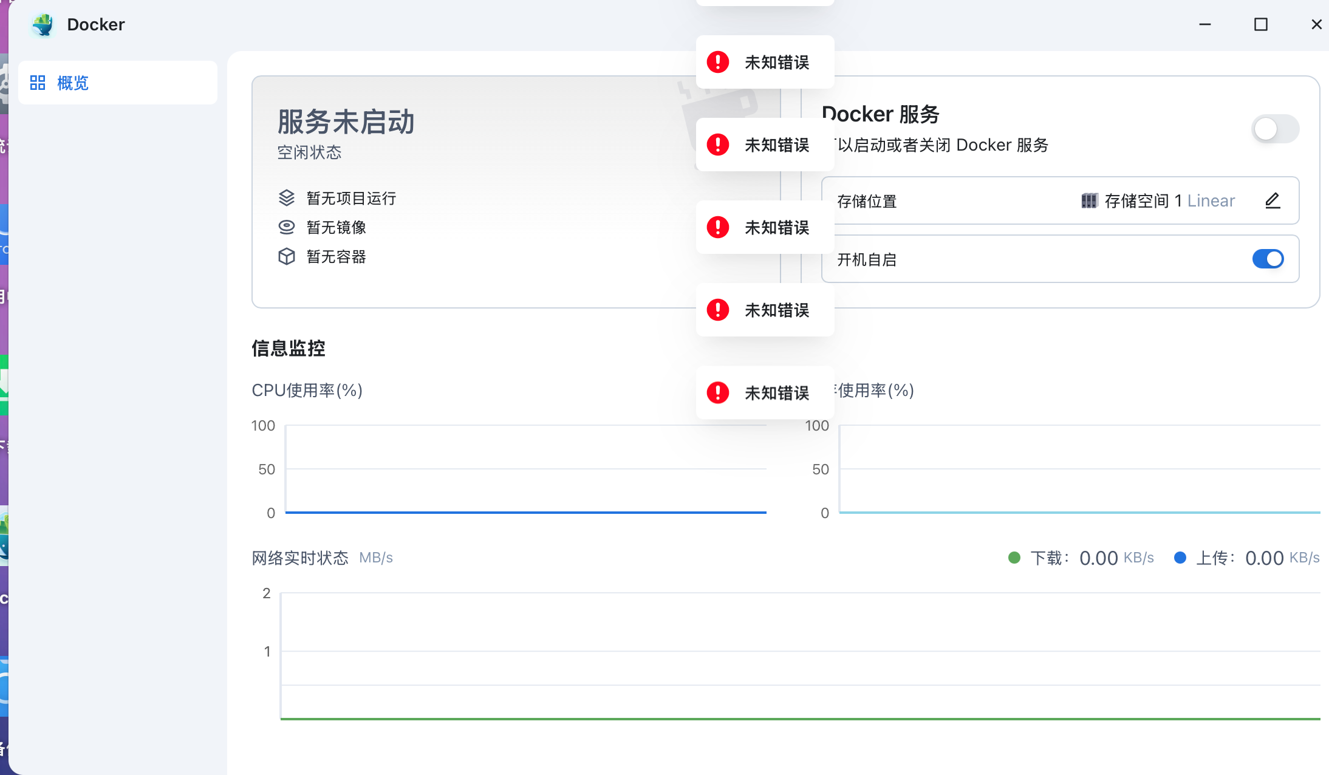
Task: Click the Docker app logo icon
Action: (x=44, y=25)
